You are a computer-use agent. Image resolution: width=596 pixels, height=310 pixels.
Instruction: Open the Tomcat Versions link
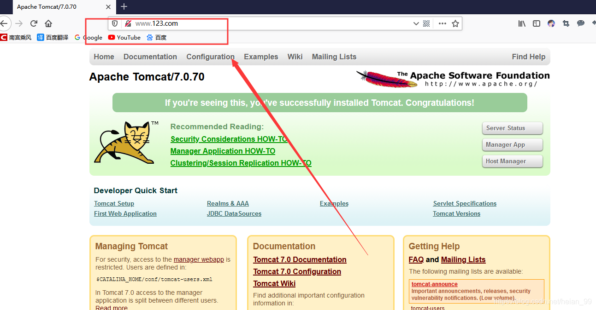coord(456,213)
